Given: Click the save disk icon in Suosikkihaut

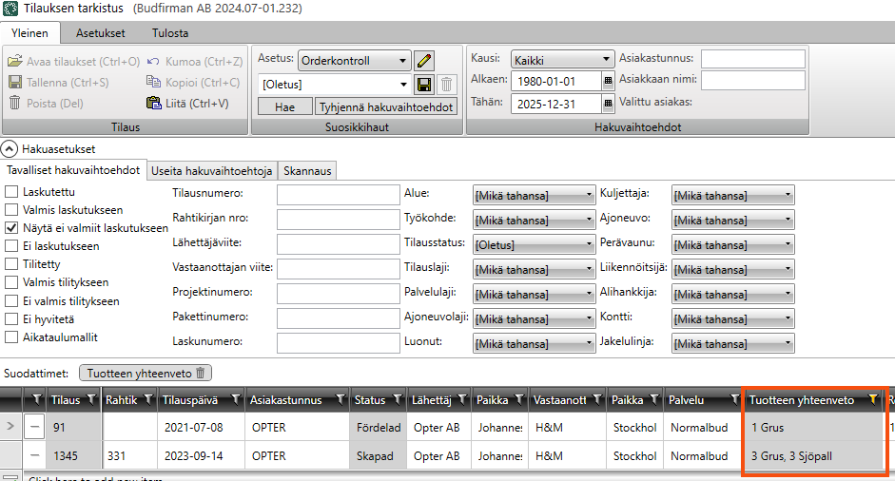Looking at the screenshot, I should (424, 85).
